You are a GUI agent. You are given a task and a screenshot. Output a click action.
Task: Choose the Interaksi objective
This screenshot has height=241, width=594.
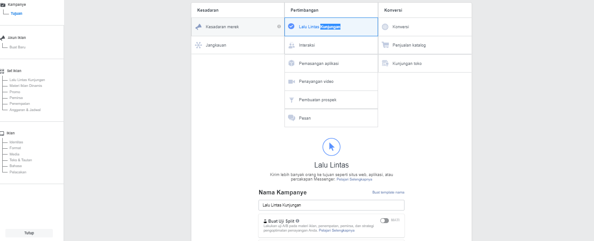pyautogui.click(x=331, y=45)
